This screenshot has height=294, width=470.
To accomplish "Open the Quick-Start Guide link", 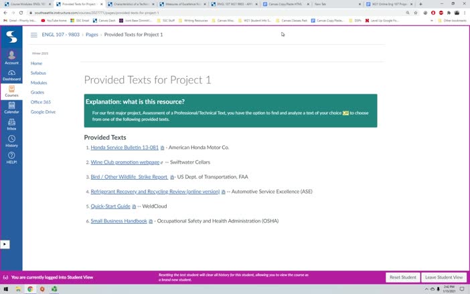I will point(110,206).
